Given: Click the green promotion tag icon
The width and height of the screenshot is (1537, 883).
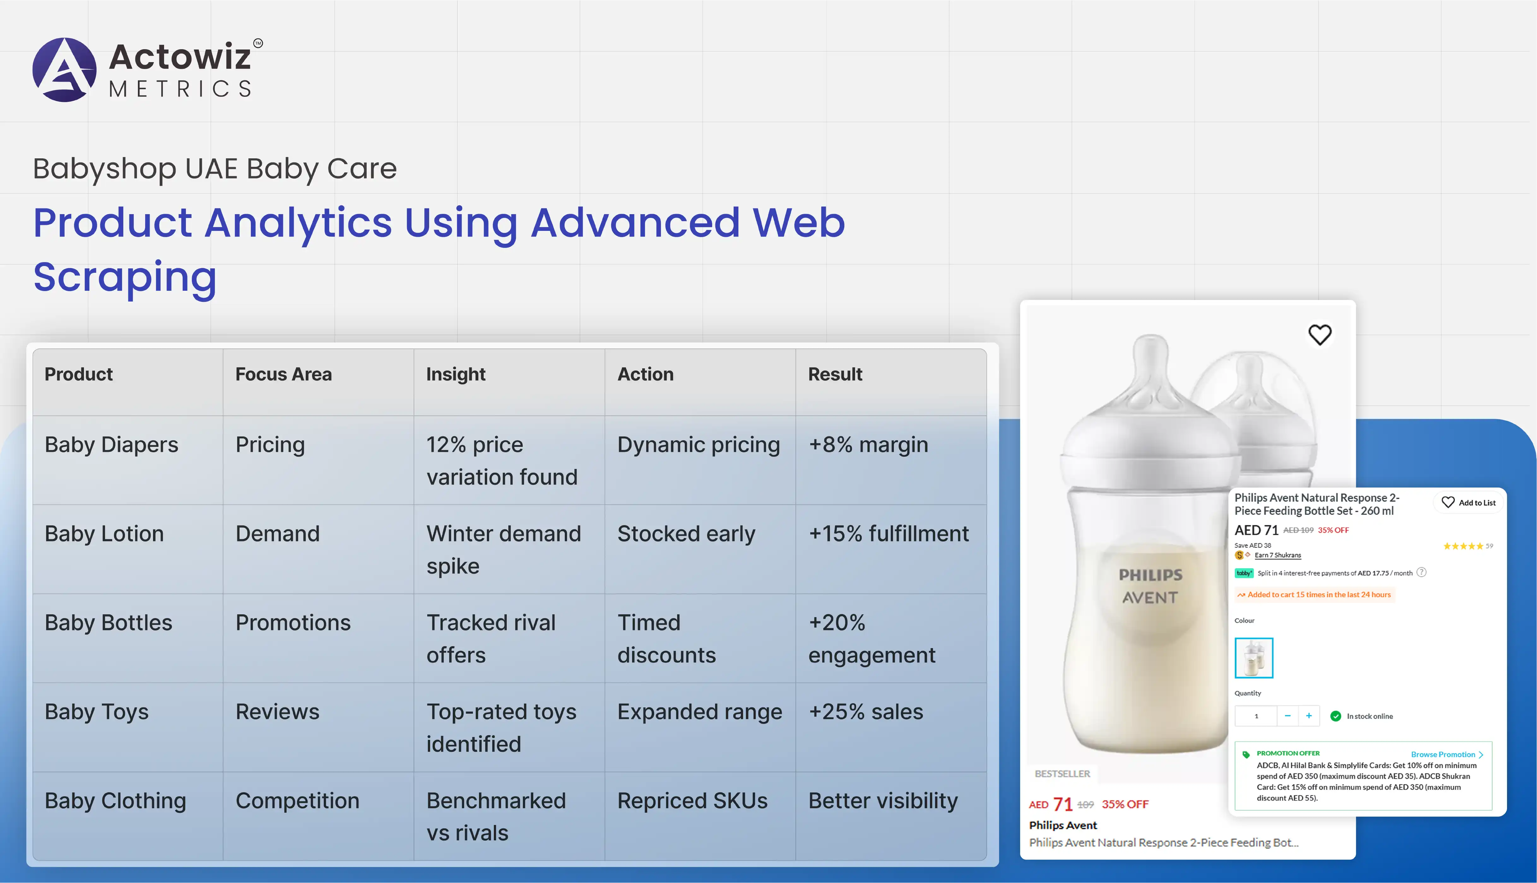Looking at the screenshot, I should coord(1246,754).
